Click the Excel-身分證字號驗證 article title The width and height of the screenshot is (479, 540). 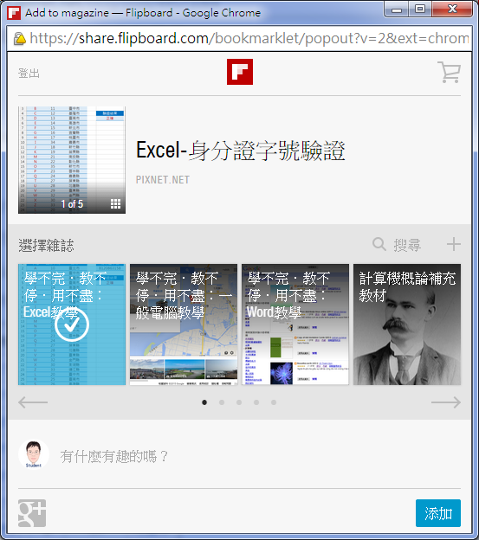point(241,151)
